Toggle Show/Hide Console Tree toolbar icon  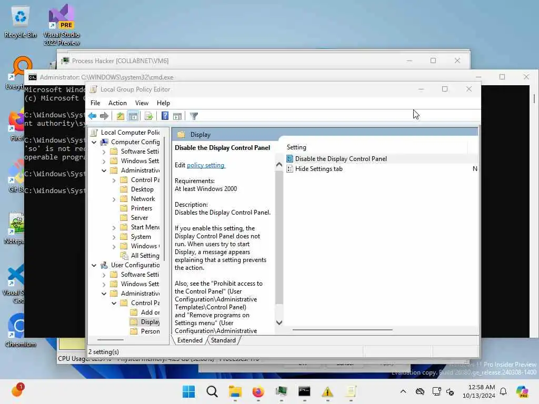pos(133,116)
